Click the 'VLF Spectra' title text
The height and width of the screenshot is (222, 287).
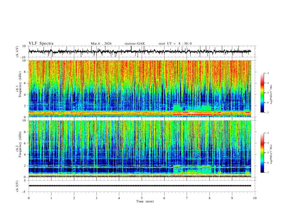[x=41, y=44]
